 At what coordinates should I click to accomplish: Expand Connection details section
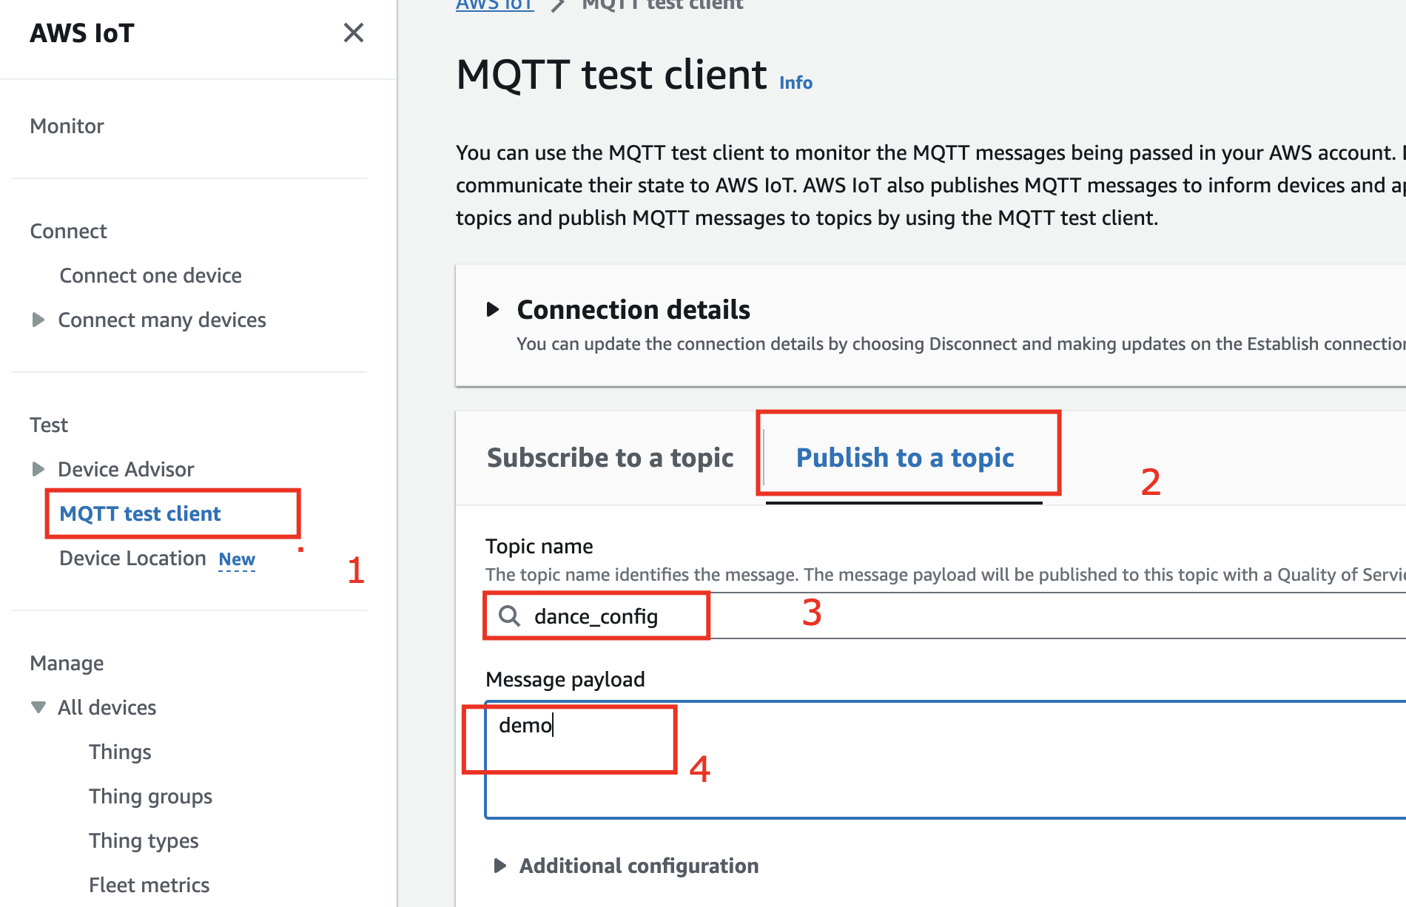tap(493, 309)
